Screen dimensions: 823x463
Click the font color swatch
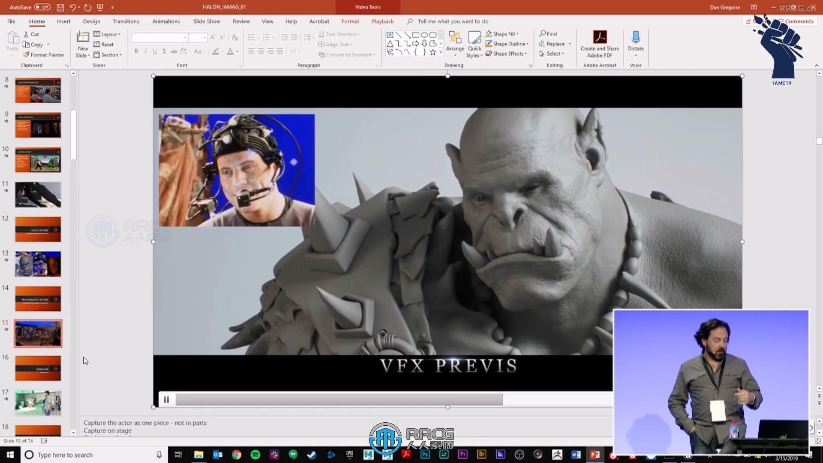tap(230, 51)
